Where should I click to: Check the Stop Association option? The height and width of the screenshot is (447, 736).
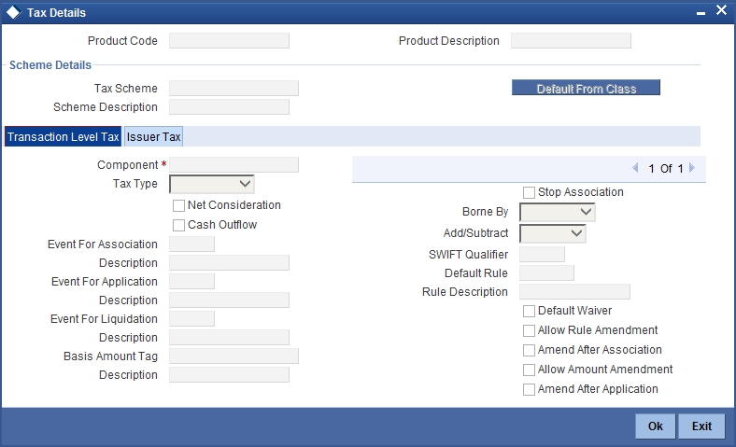point(530,192)
